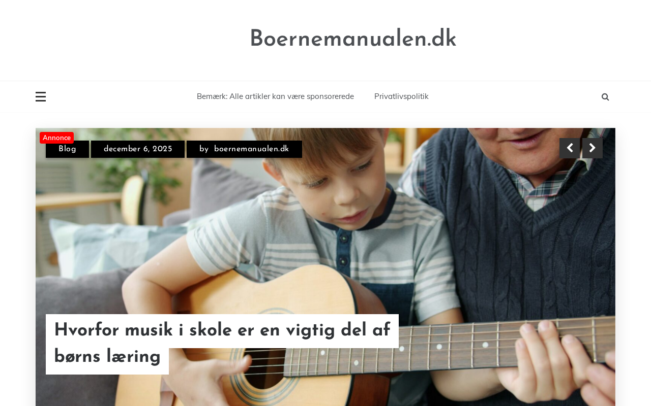Screen dimensions: 651x406
Task: Visit author boernemanualen.dk link on slide
Action: (251, 149)
